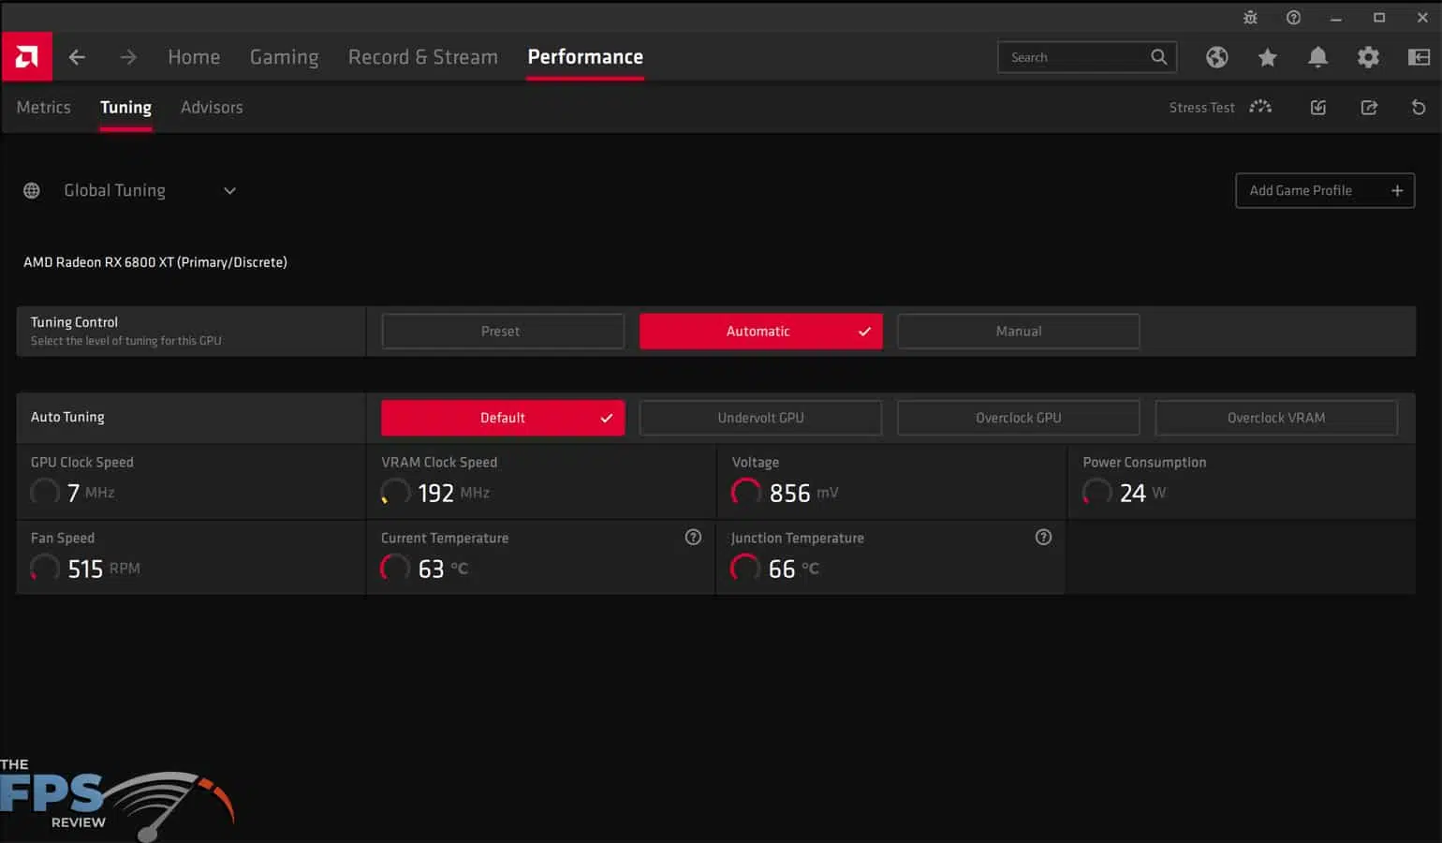Switch to Metrics sub-tab
The height and width of the screenshot is (843, 1442).
click(43, 108)
